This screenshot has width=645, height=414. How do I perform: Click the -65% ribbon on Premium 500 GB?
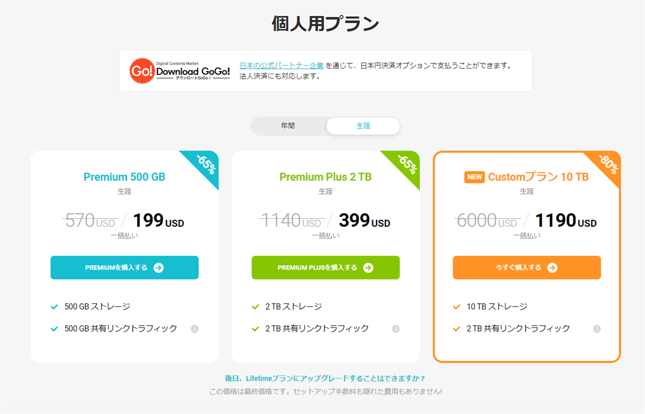(x=206, y=165)
